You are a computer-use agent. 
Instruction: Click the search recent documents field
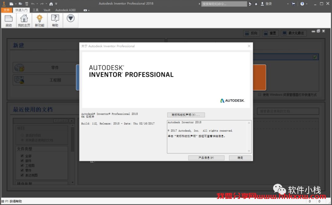pyautogui.click(x=288, y=111)
